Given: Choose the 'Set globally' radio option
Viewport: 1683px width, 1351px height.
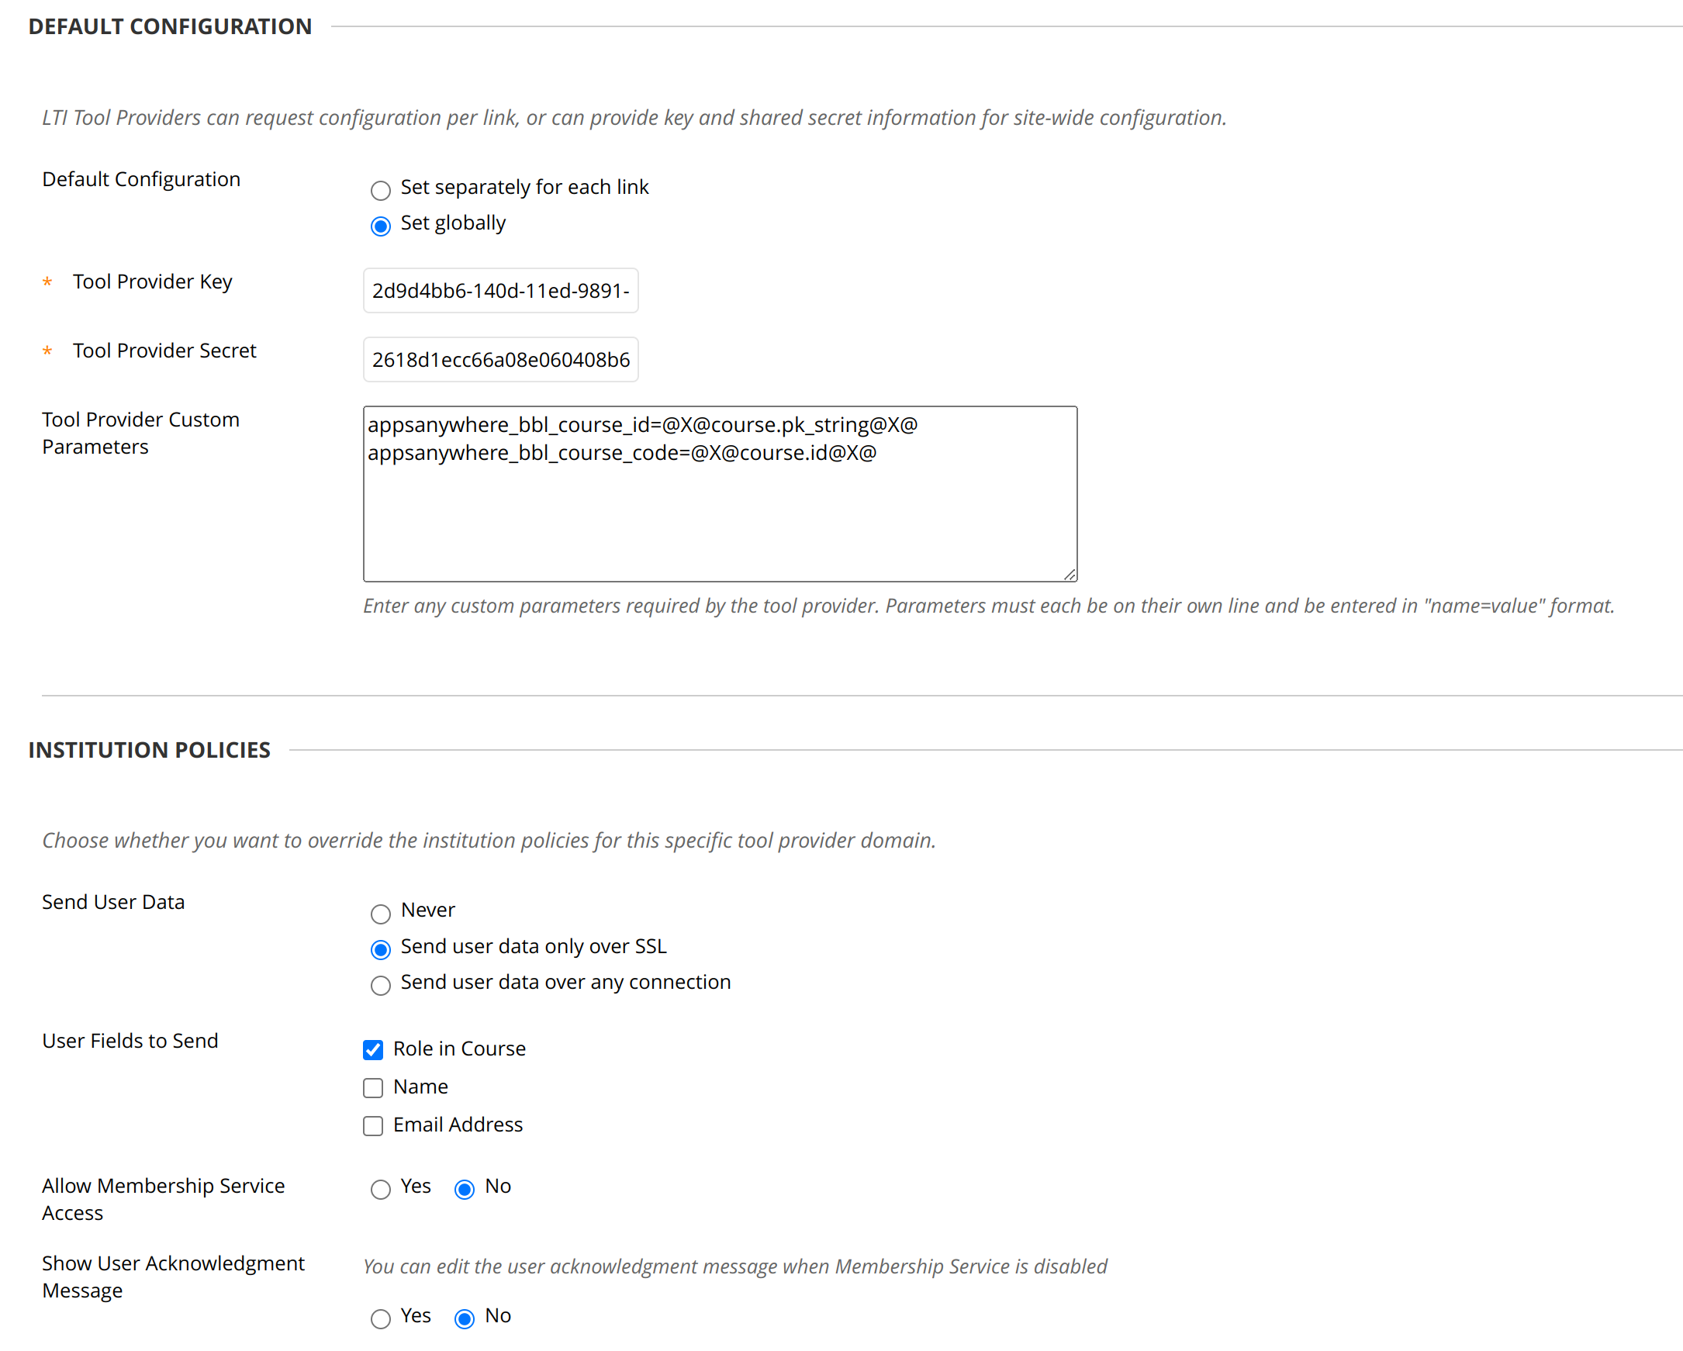Looking at the screenshot, I should tap(380, 226).
